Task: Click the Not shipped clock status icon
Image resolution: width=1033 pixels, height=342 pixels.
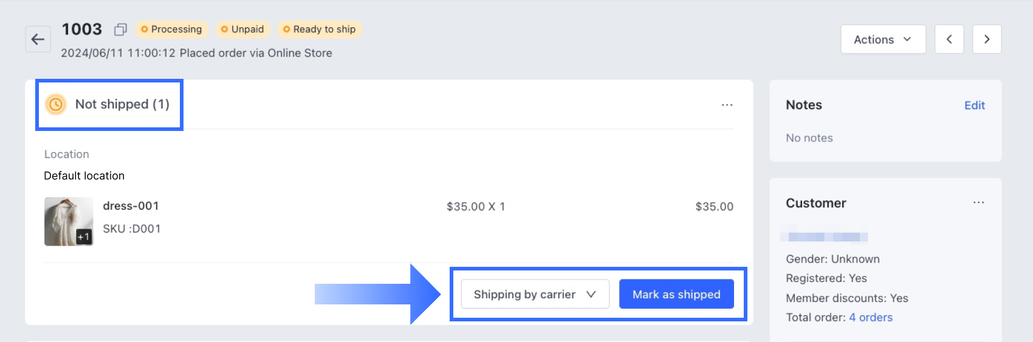Action: [56, 104]
